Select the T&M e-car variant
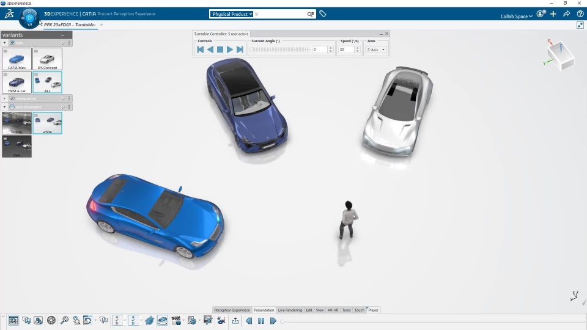This screenshot has height=330, width=587. (17, 82)
